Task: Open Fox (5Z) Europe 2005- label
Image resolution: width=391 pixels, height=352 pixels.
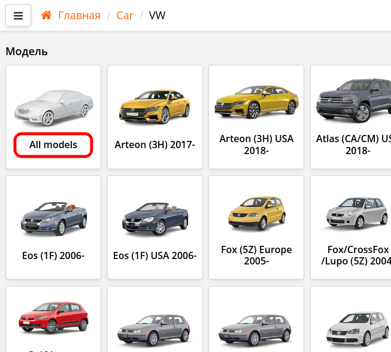Action: (x=256, y=255)
